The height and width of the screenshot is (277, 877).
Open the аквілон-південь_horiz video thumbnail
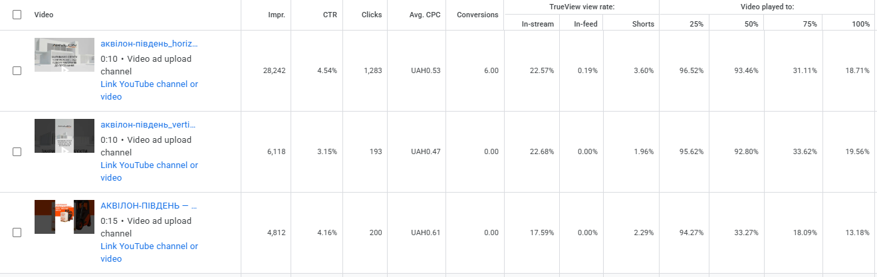pos(64,55)
